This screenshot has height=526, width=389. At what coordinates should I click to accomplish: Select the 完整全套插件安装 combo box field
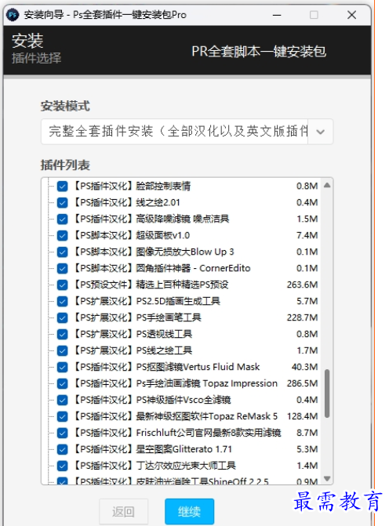(187, 132)
